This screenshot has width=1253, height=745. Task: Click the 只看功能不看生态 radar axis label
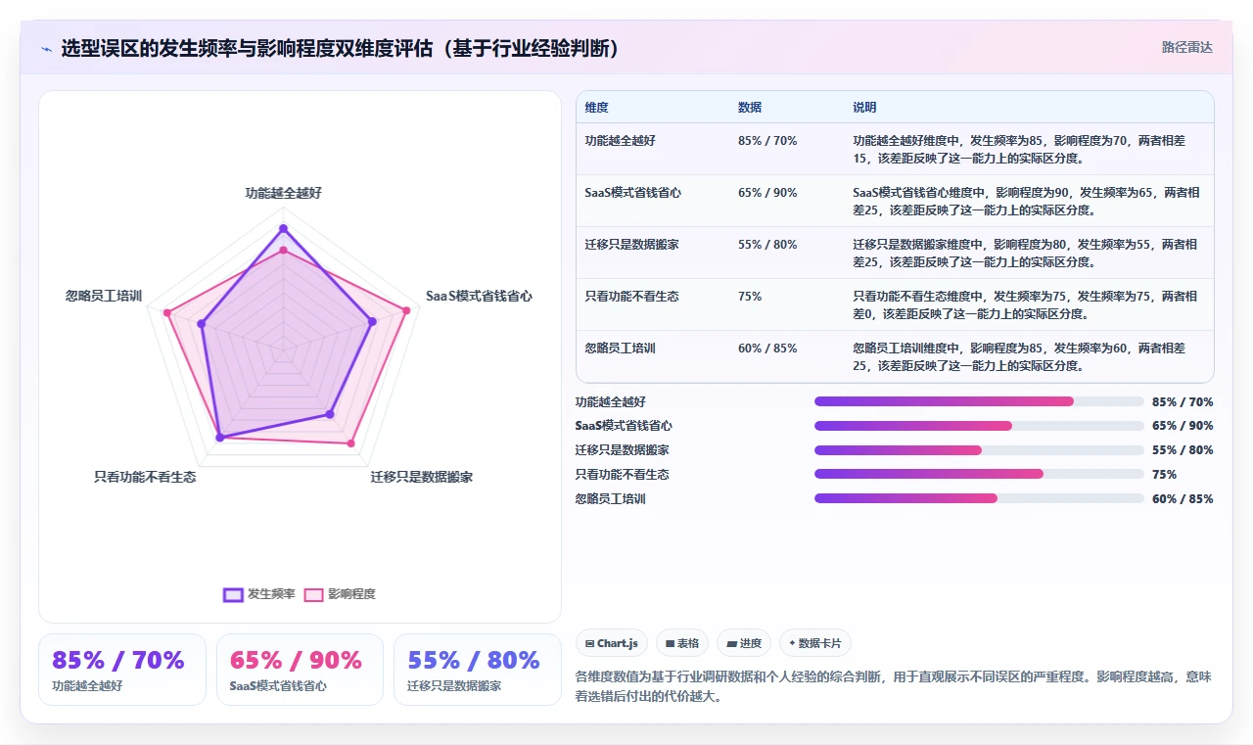[145, 477]
